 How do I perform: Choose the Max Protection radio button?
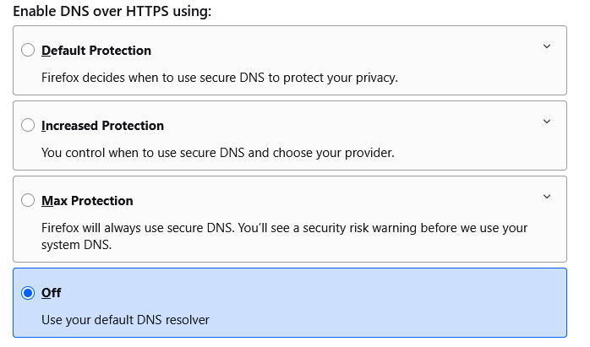tap(28, 200)
